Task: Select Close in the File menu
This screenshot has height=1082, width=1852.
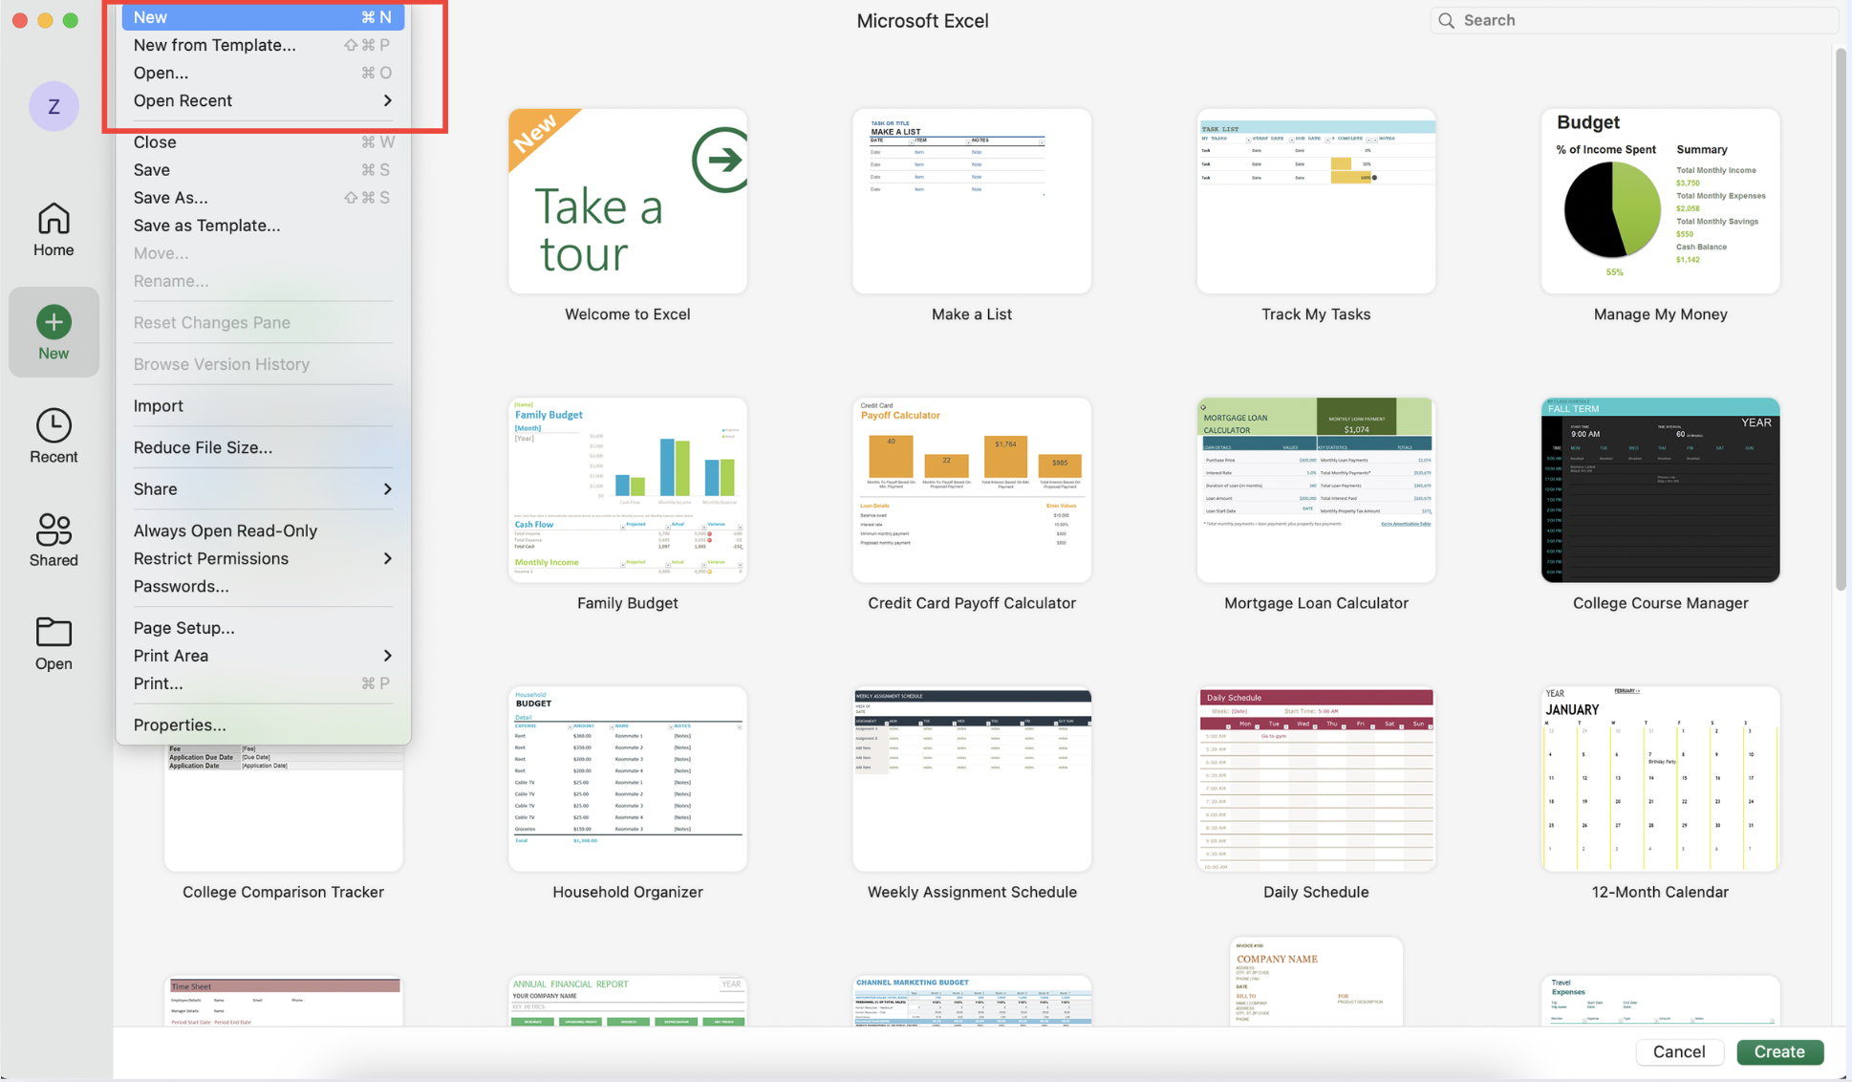Action: click(x=263, y=142)
